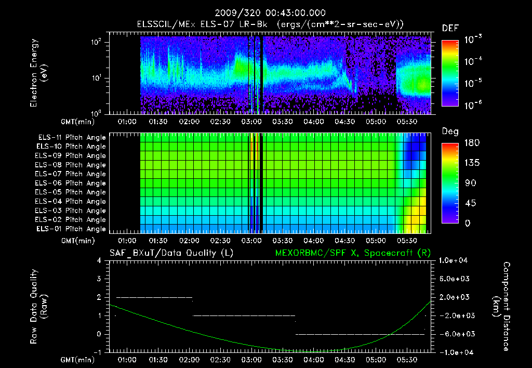Viewport: 532px width, 368px height.
Task: Select the ELS-09 Pitch Angle row label
Action: click(x=71, y=156)
